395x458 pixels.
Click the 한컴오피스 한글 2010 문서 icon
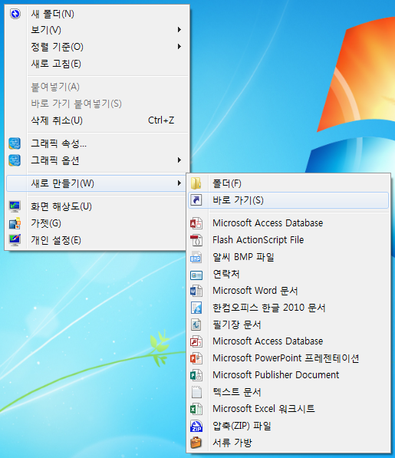click(x=196, y=308)
